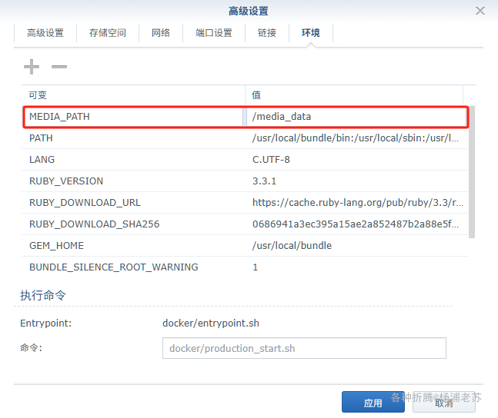Open the 存储空间 tab
The height and width of the screenshot is (418, 498).
pos(107,33)
